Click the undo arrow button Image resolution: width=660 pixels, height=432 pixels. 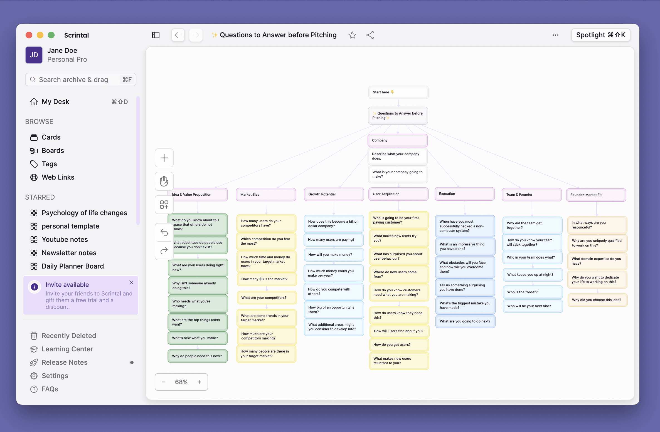pos(164,232)
